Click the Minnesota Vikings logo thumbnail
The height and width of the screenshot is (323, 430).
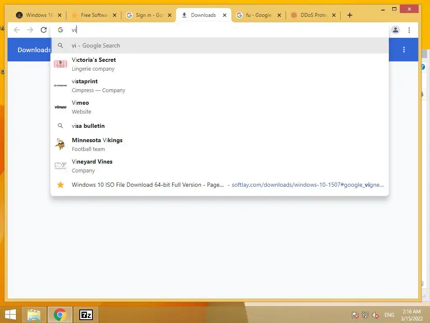pos(60,144)
